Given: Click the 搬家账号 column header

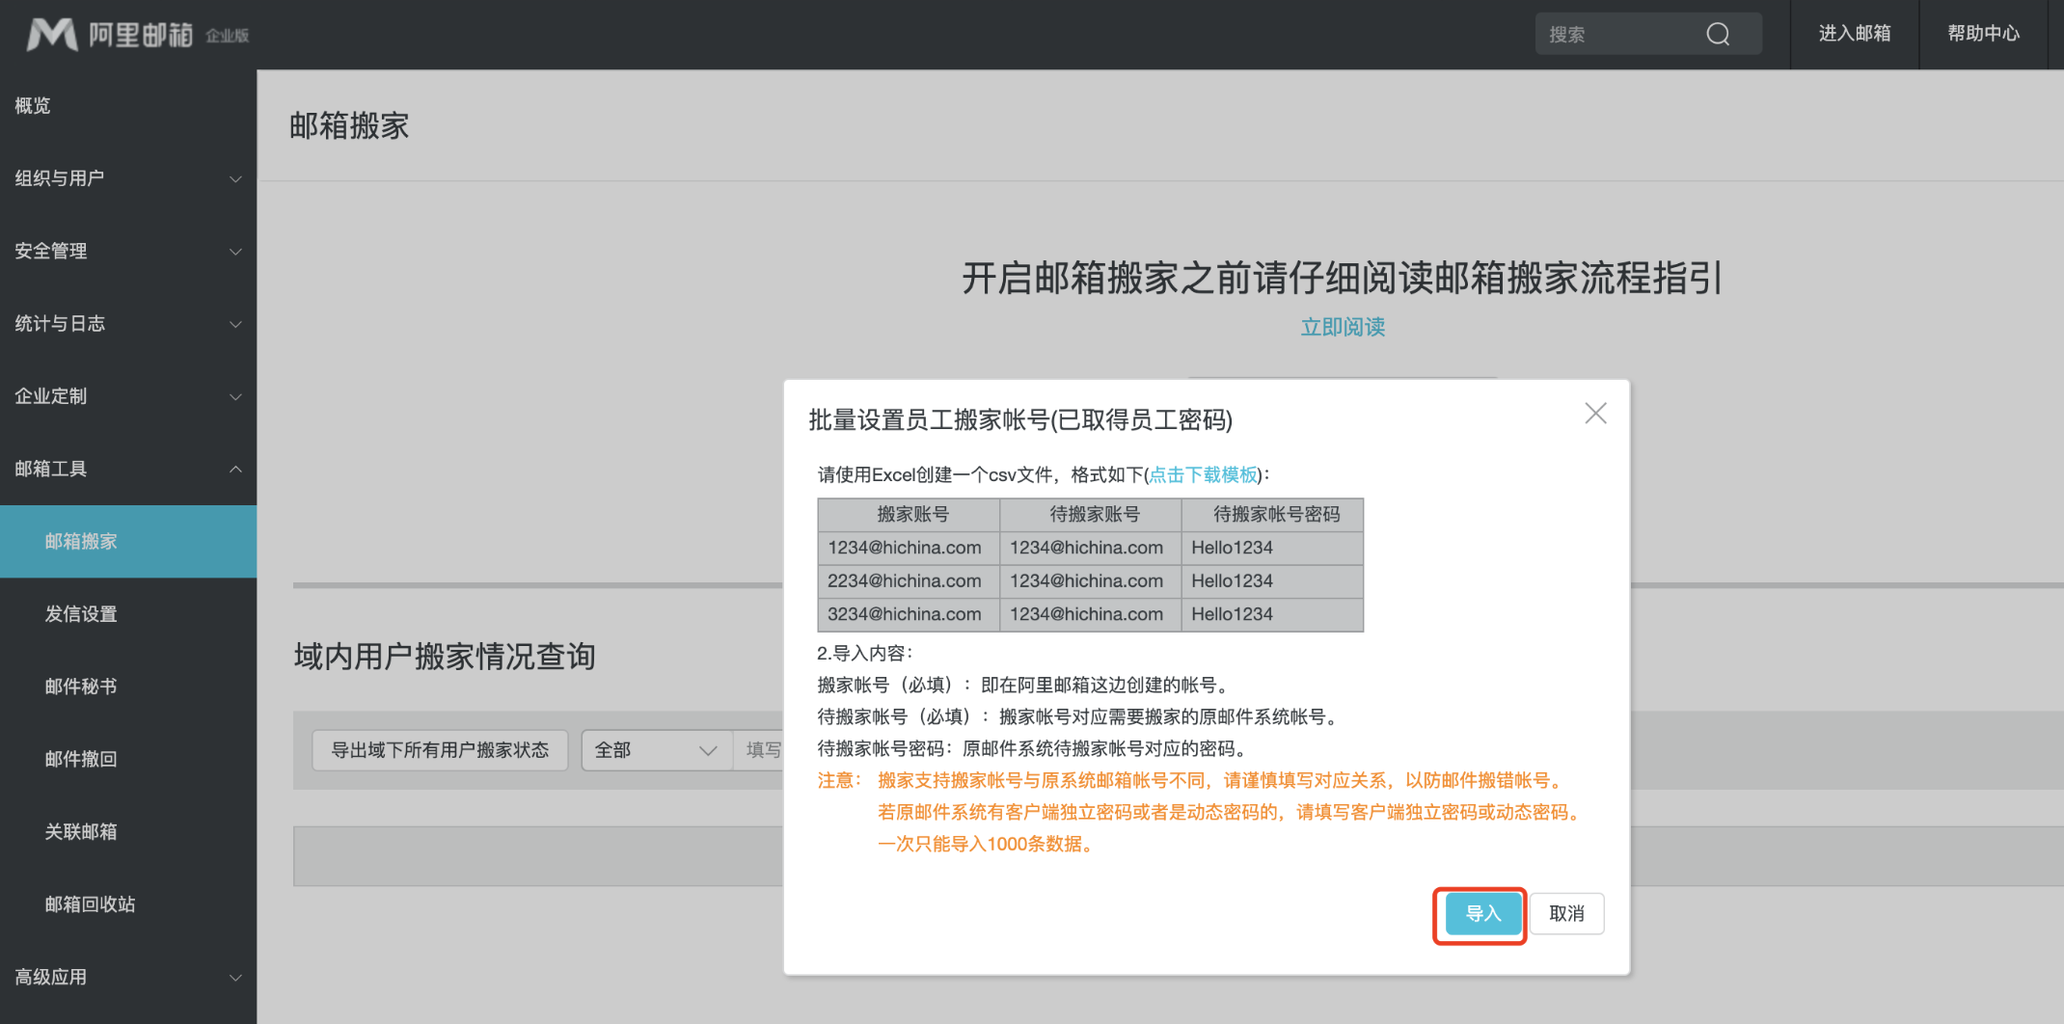Looking at the screenshot, I should pos(909,515).
